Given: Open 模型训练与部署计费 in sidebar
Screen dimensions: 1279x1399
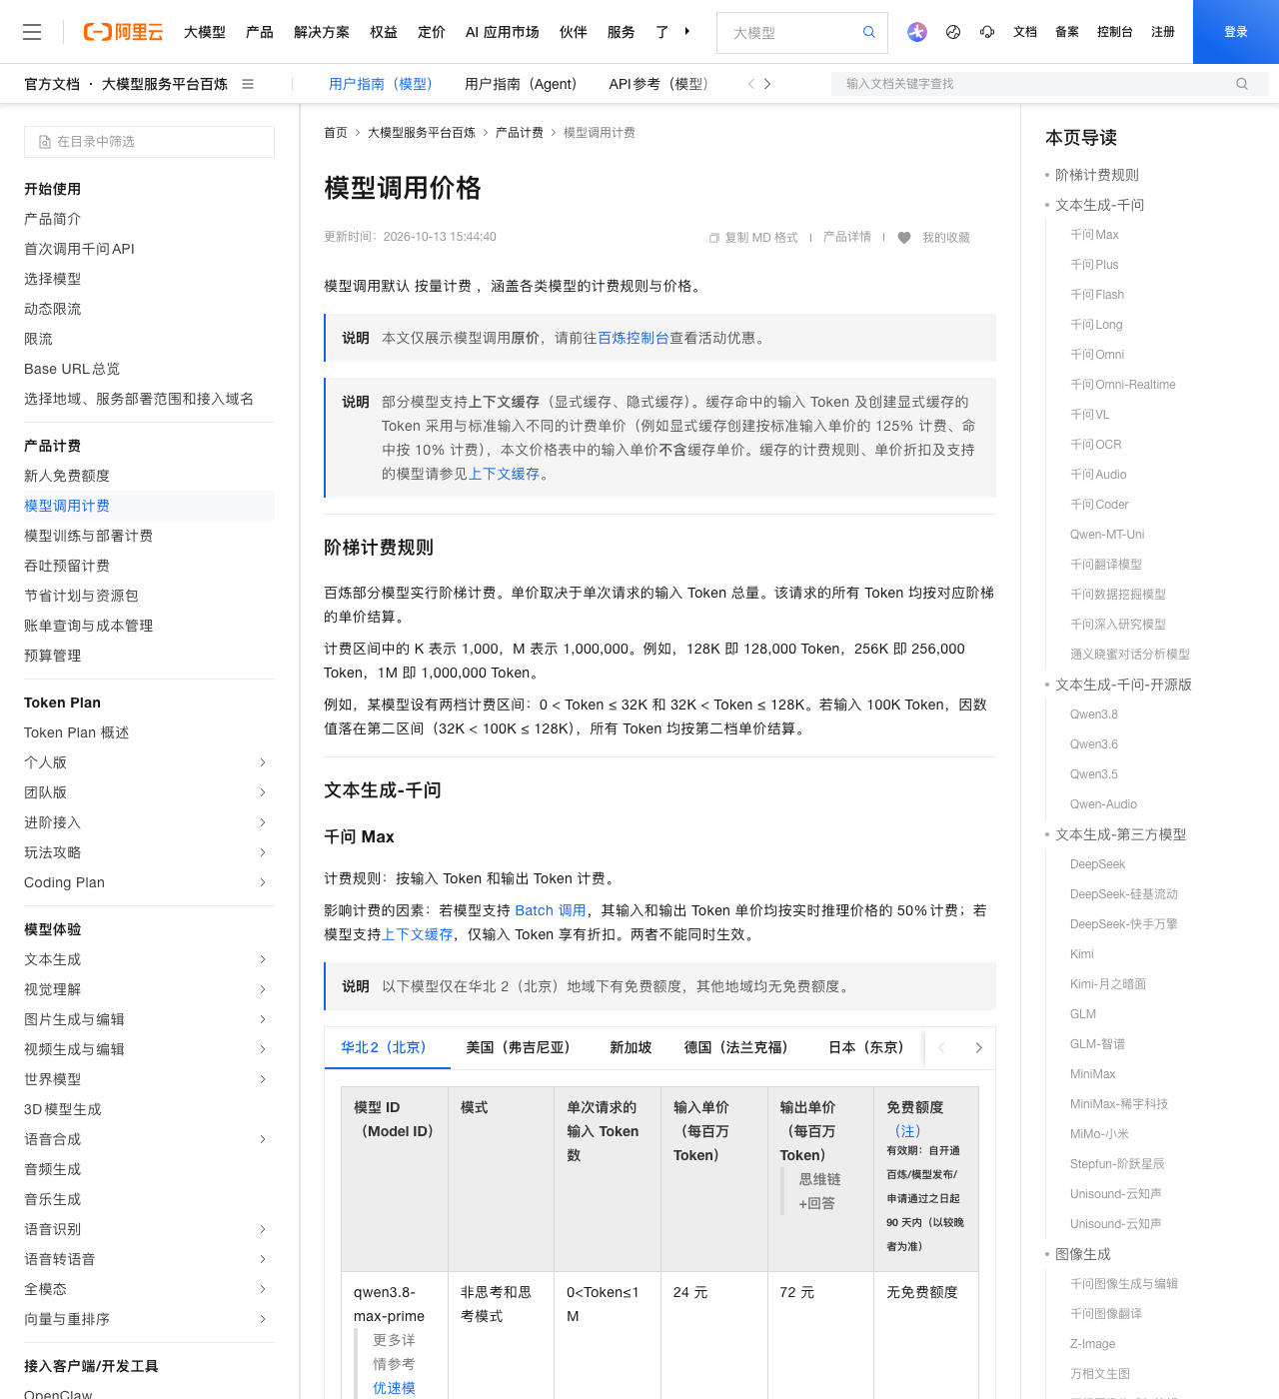Looking at the screenshot, I should pos(88,536).
